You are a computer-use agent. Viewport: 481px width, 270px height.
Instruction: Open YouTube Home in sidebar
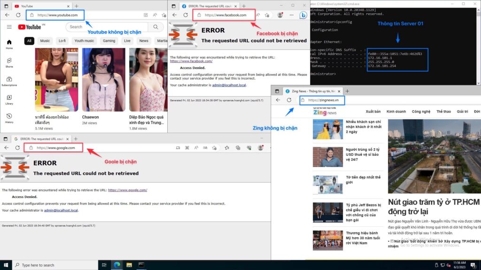[x=9, y=44]
